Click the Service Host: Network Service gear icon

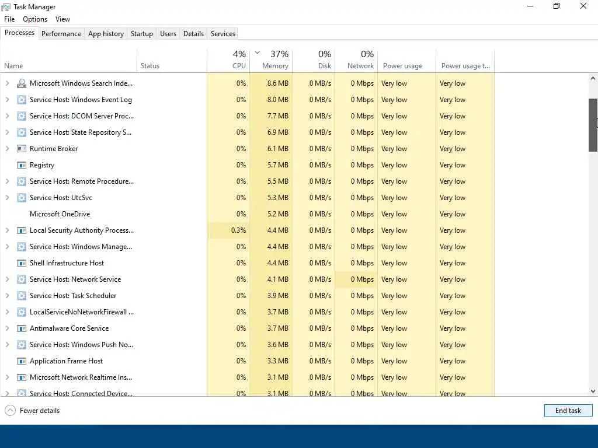pyautogui.click(x=22, y=279)
